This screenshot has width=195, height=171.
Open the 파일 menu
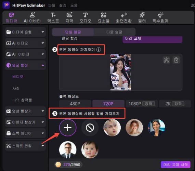click(52, 5)
